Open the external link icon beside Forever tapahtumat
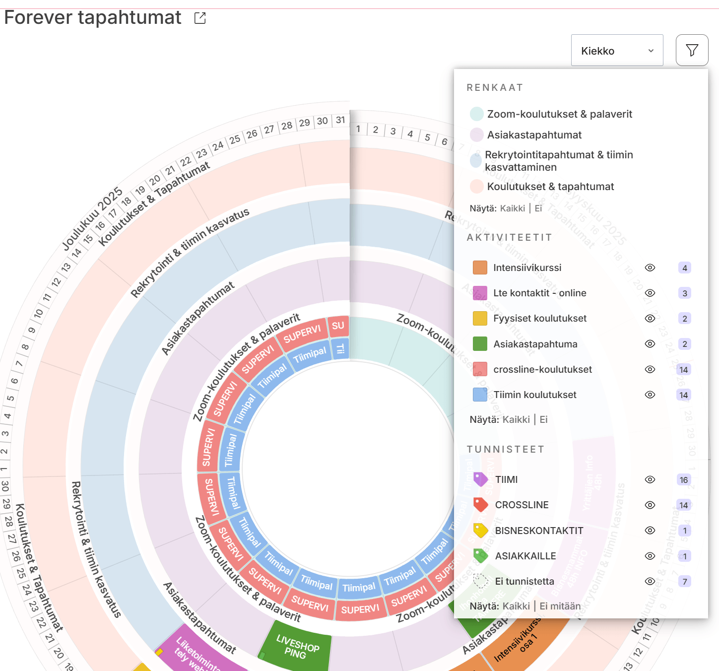The image size is (719, 671). point(200,18)
